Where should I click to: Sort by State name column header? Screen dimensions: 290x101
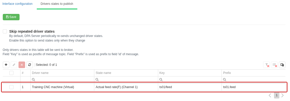click(x=126, y=73)
